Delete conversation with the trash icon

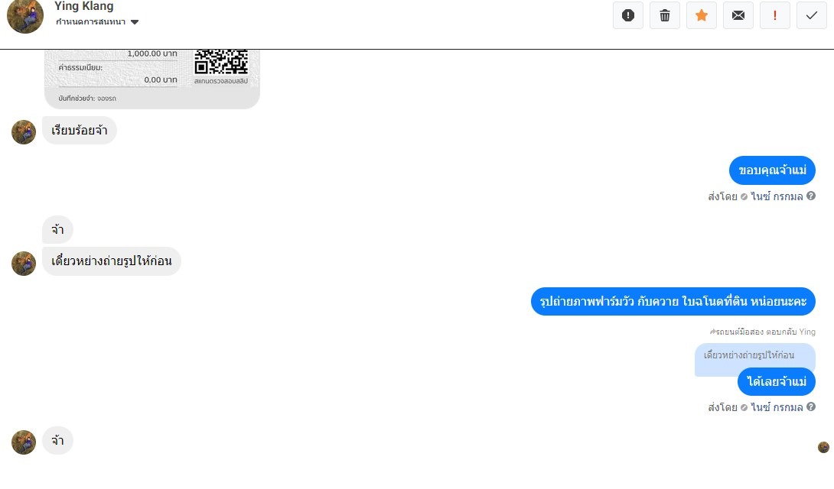pos(665,15)
